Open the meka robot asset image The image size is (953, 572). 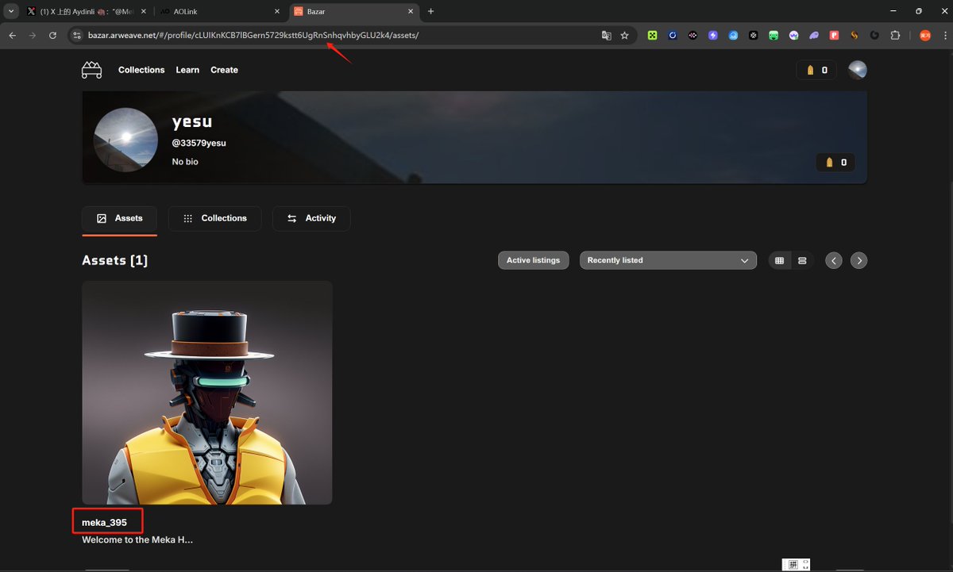coord(207,392)
